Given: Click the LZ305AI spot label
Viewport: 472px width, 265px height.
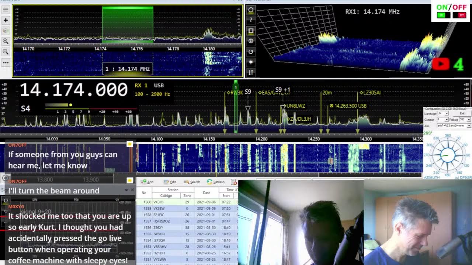Looking at the screenshot, I should 370,93.
